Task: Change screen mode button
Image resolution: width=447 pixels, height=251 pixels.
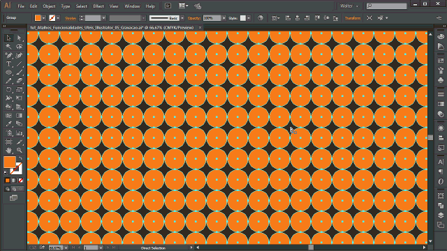Action: click(13, 198)
